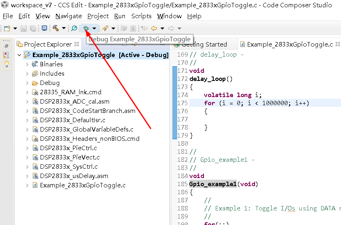
Task: Select the Debug folder
Action: [x=50, y=83]
